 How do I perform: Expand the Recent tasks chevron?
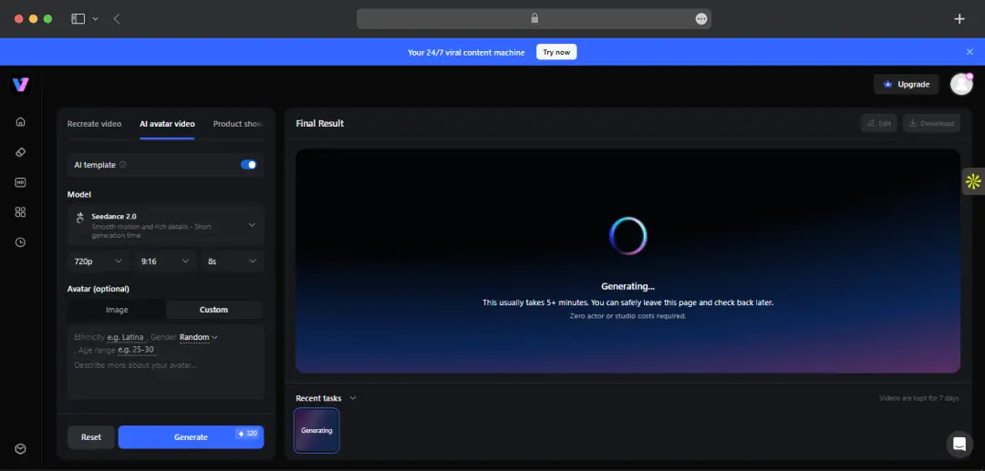coord(353,397)
